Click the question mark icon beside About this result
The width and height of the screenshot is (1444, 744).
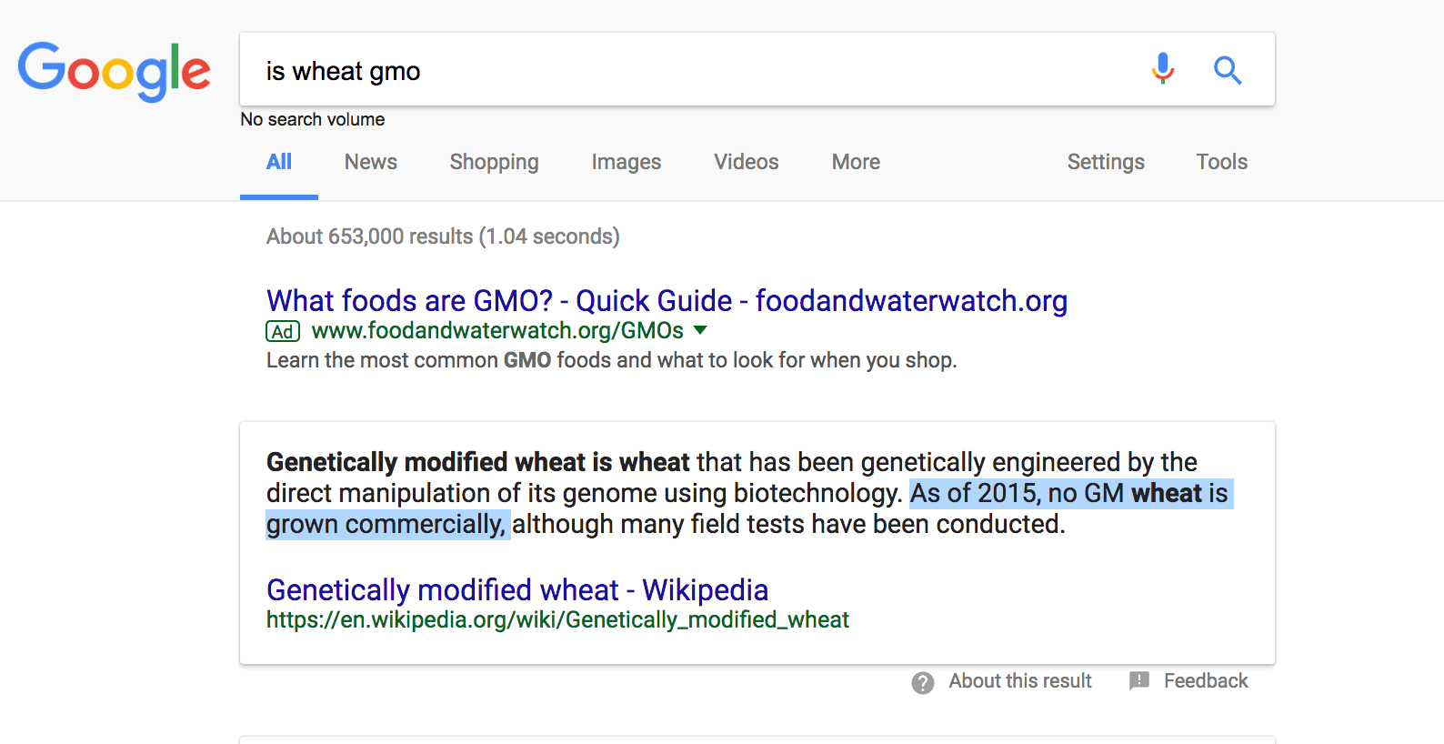(923, 683)
